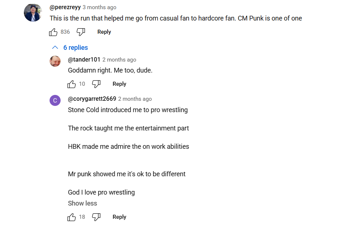Click @corygarrett2669's 2 months ago timestamp

coord(135,99)
